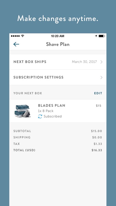116x206 pixels.
Task: Select the Blades Plan title
Action: (51, 105)
